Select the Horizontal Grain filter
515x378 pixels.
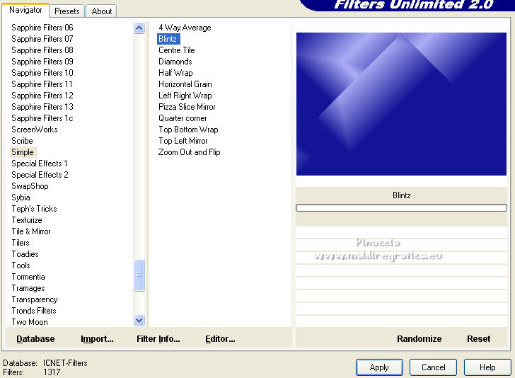point(185,84)
